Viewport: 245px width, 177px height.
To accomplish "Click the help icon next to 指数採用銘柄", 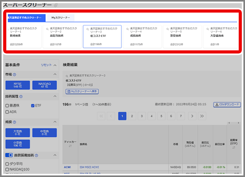I will [36, 155].
